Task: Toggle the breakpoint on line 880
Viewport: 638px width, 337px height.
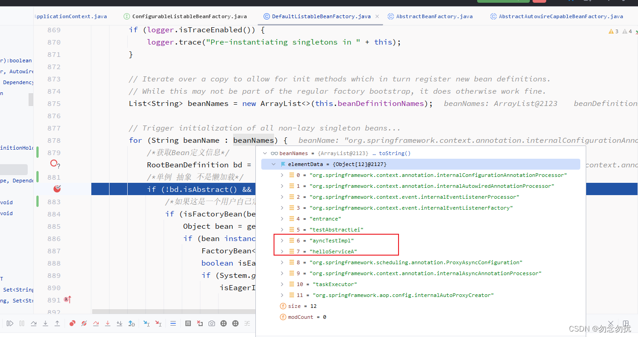Action: 55,164
